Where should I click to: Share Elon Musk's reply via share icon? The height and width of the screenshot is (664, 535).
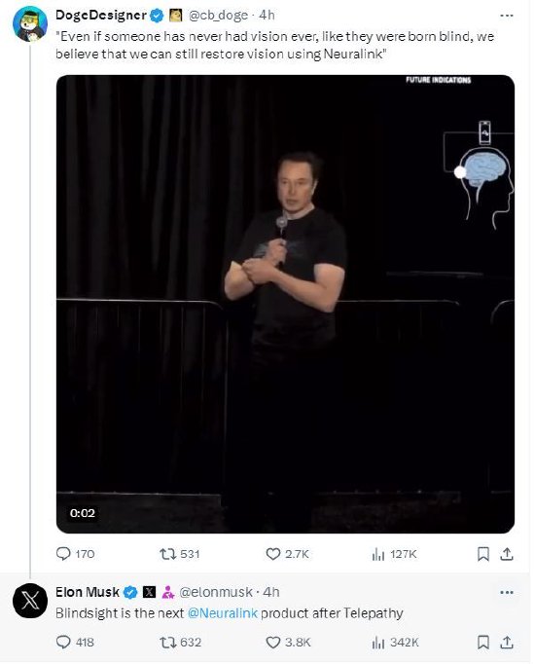click(507, 643)
